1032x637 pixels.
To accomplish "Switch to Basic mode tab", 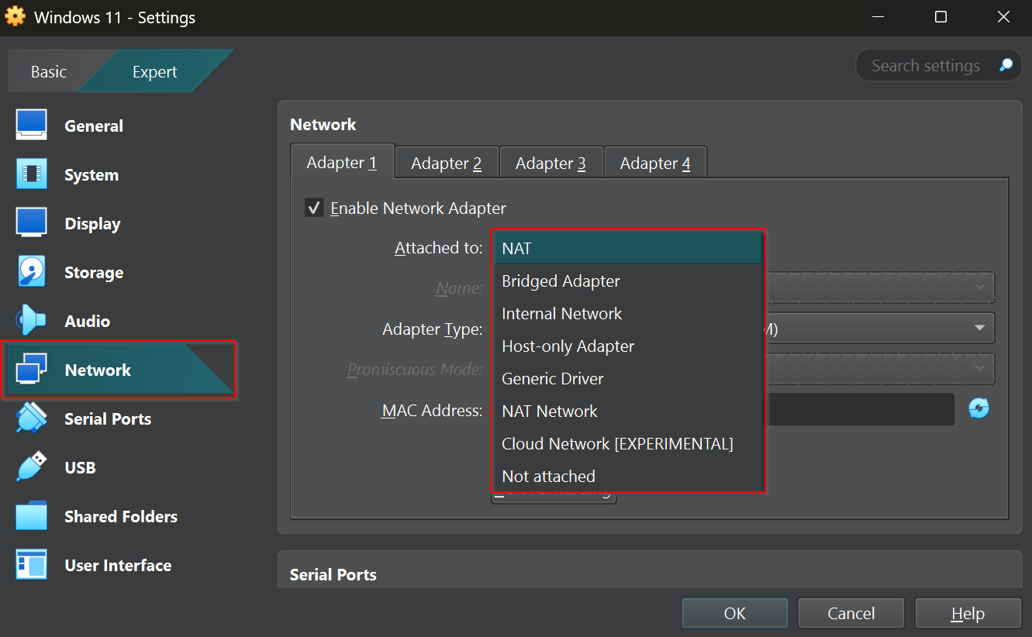I will [x=49, y=71].
